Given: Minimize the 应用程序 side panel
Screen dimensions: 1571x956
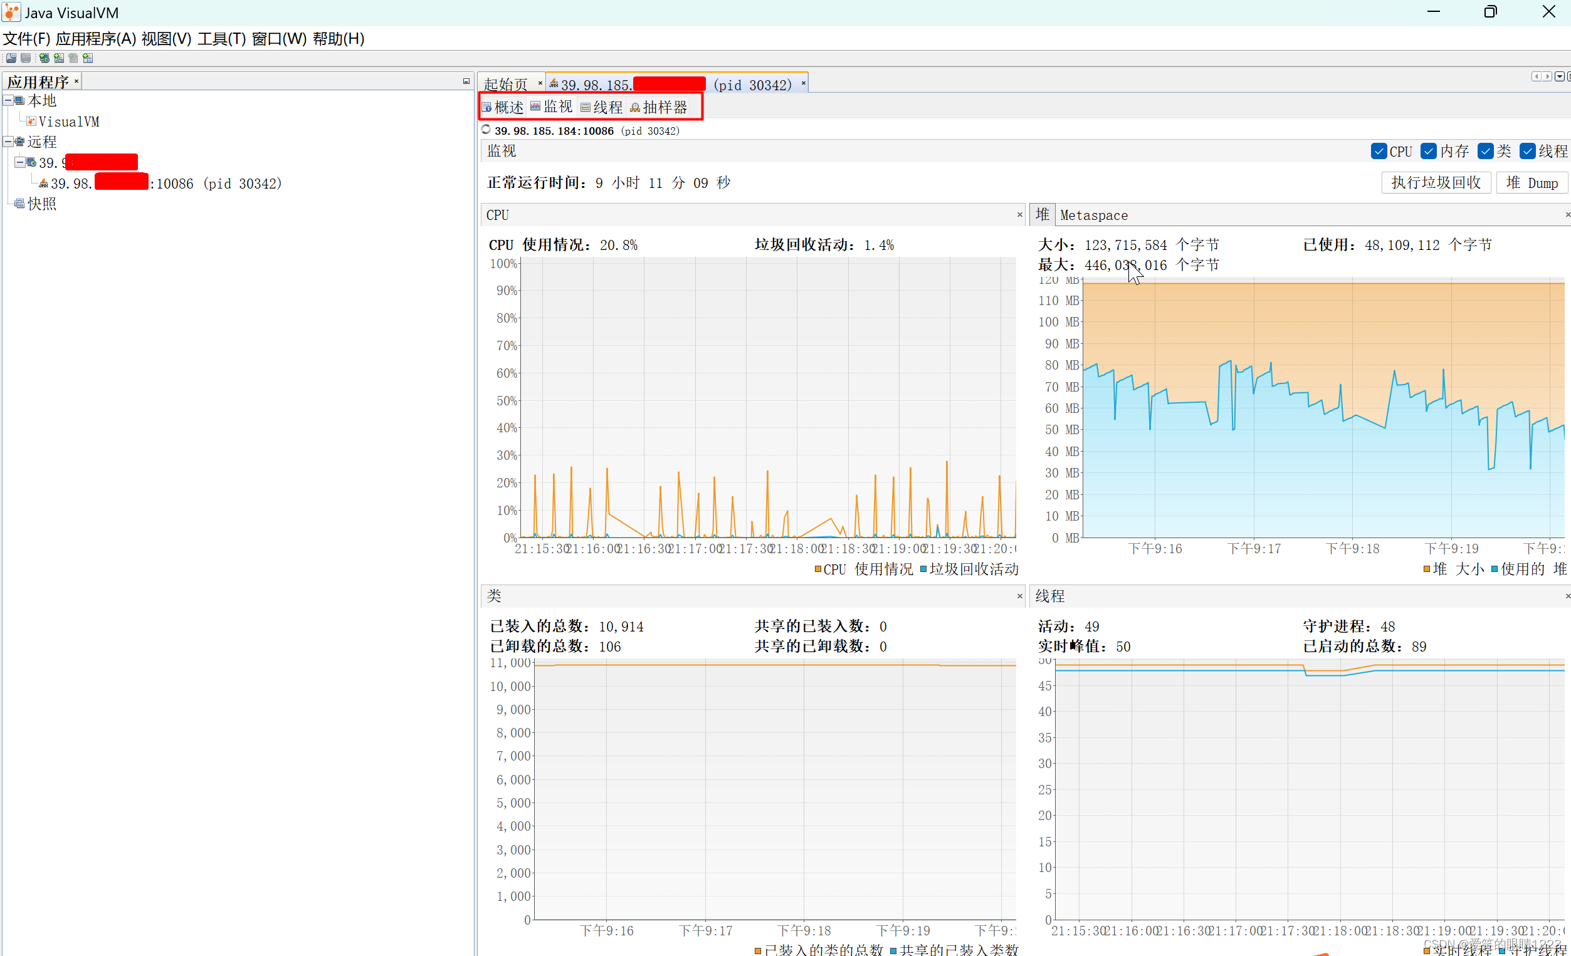Looking at the screenshot, I should [x=466, y=81].
